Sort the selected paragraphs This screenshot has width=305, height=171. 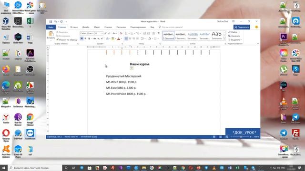point(153,33)
